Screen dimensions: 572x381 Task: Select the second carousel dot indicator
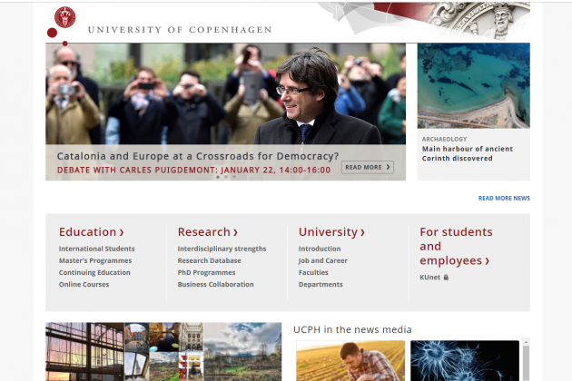click(x=226, y=177)
